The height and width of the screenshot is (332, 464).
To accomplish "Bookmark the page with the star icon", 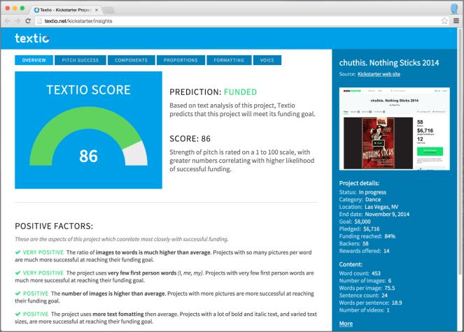I will [444, 21].
